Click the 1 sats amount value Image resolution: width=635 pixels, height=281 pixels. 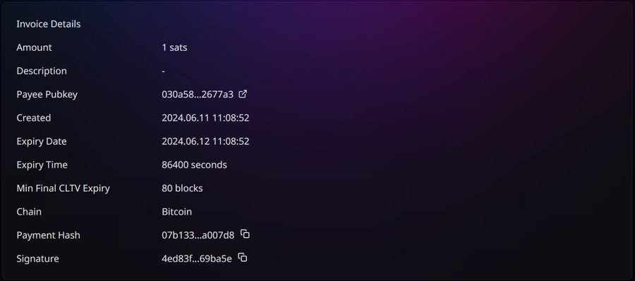pos(174,47)
